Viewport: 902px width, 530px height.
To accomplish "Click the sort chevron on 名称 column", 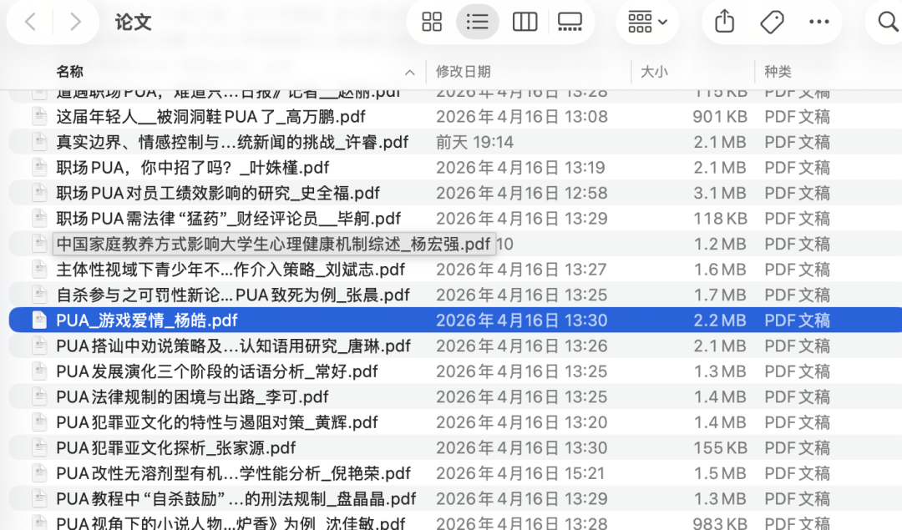I will tap(409, 72).
